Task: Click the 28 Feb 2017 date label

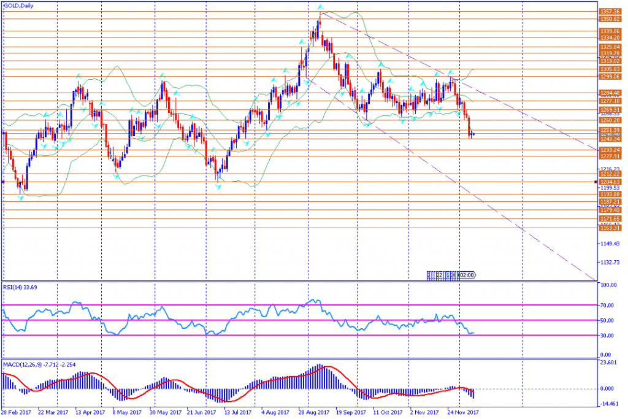Action: (x=17, y=412)
